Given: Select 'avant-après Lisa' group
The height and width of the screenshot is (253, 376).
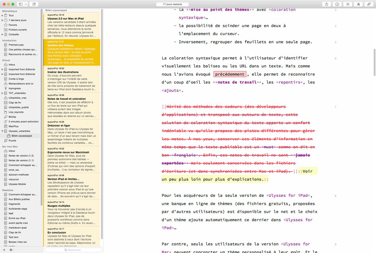Looking at the screenshot, I should (x=18, y=223).
